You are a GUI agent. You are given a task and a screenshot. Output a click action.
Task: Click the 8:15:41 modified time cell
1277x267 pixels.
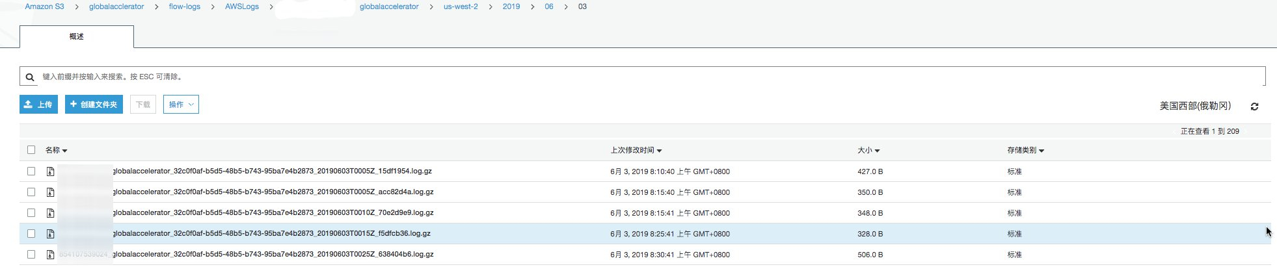(x=670, y=214)
